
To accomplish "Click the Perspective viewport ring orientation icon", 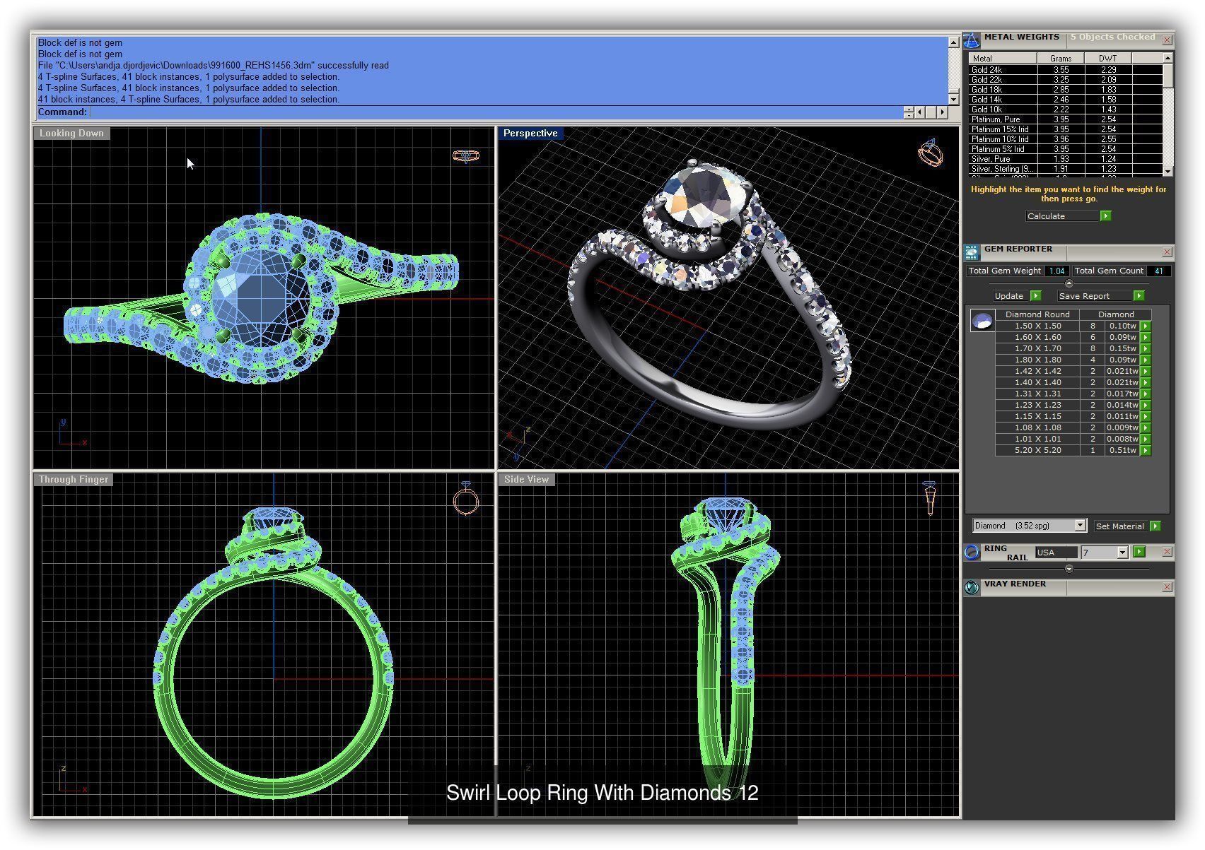I will click(x=931, y=153).
